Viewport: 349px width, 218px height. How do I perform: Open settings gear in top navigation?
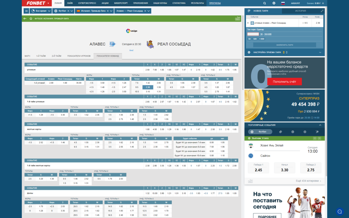(x=274, y=3)
